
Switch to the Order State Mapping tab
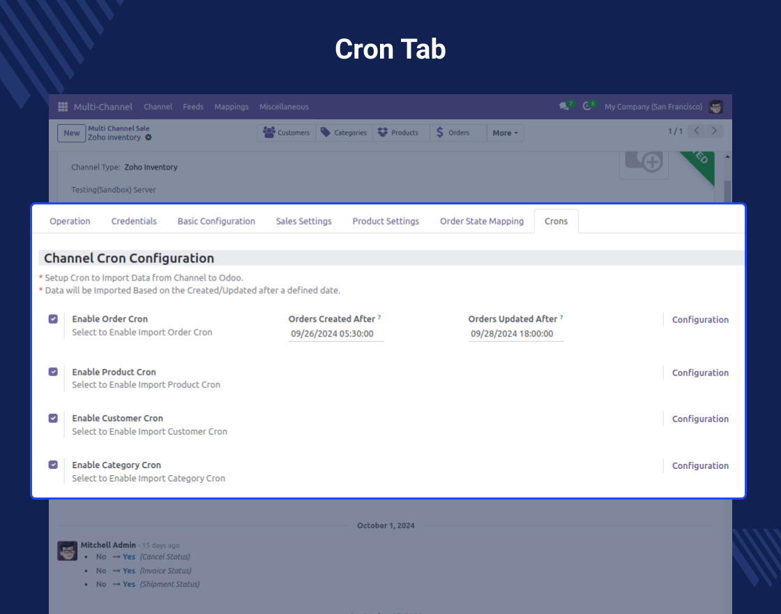coord(482,221)
